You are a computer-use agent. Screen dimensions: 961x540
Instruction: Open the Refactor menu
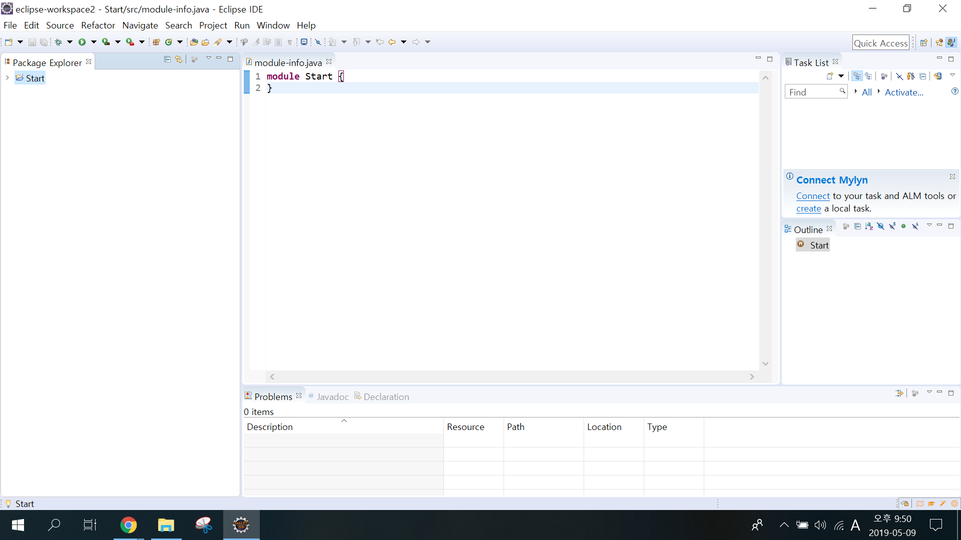(x=98, y=25)
